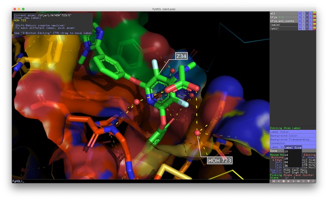Open the Action menu for object 1fjs
Viewport: 328px width, 200px height.
(x=300, y=17)
